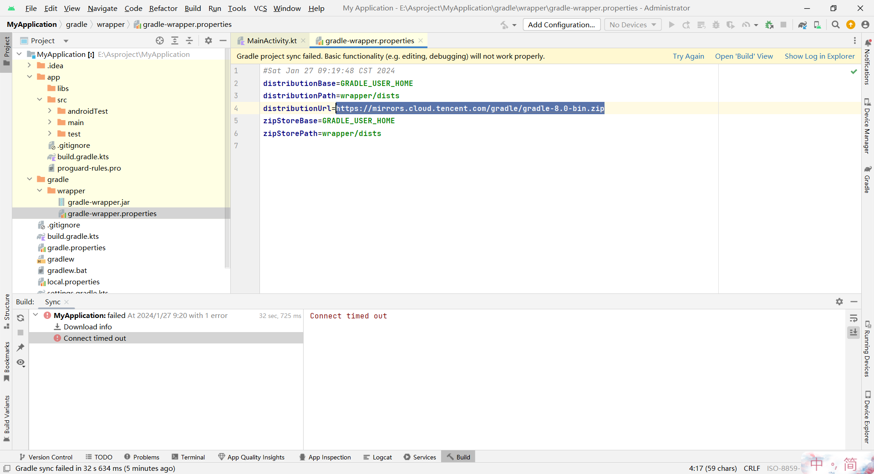This screenshot has height=474, width=874.
Task: Click Add Configuration button
Action: [x=561, y=25]
